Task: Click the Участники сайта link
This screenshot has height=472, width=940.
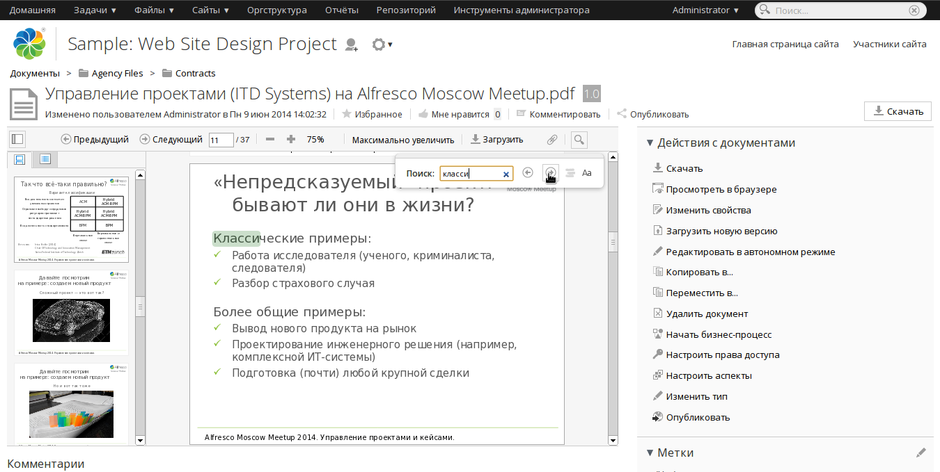Action: click(889, 44)
